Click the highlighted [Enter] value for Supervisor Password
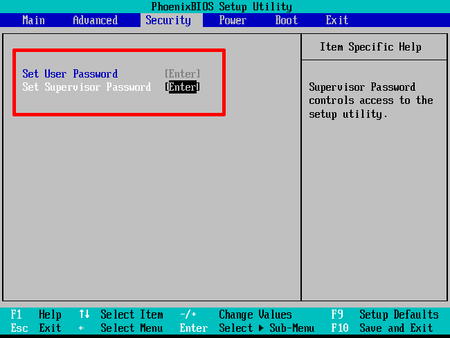 182,87
